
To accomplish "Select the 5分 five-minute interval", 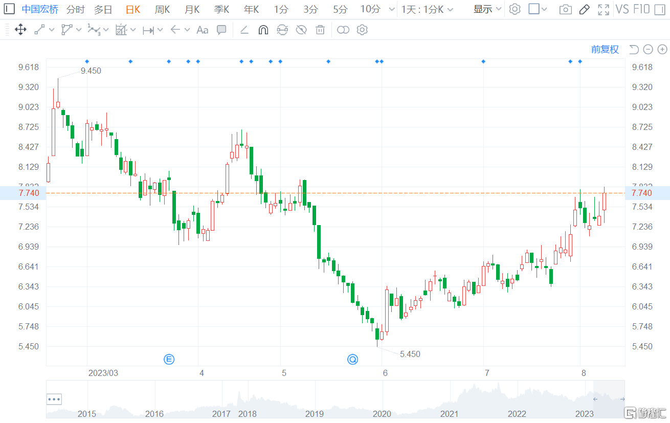I will (340, 9).
